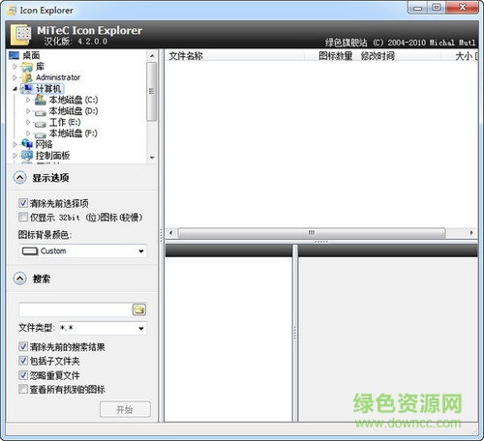Click the tree scrollbar down arrow

coord(152,158)
